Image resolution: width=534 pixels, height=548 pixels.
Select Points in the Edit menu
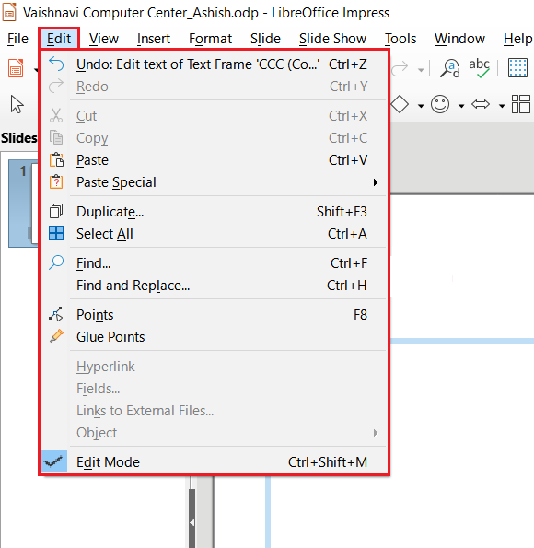pos(214,315)
